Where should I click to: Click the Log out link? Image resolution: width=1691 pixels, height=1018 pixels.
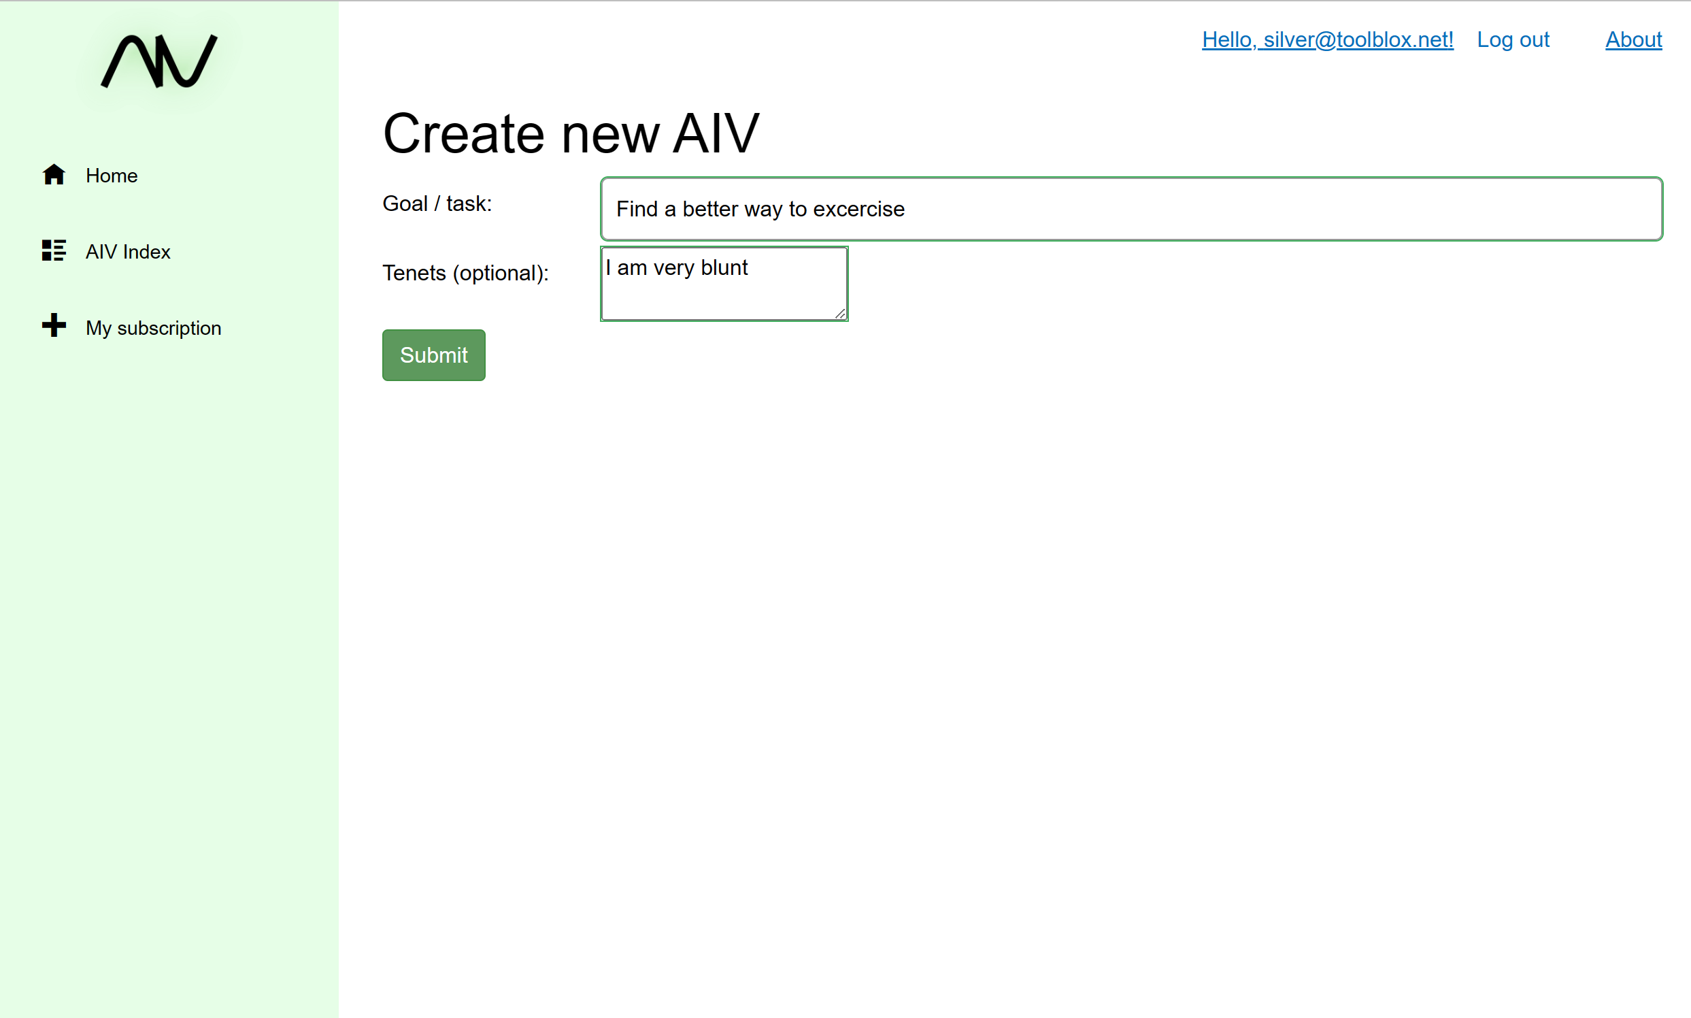coord(1513,39)
